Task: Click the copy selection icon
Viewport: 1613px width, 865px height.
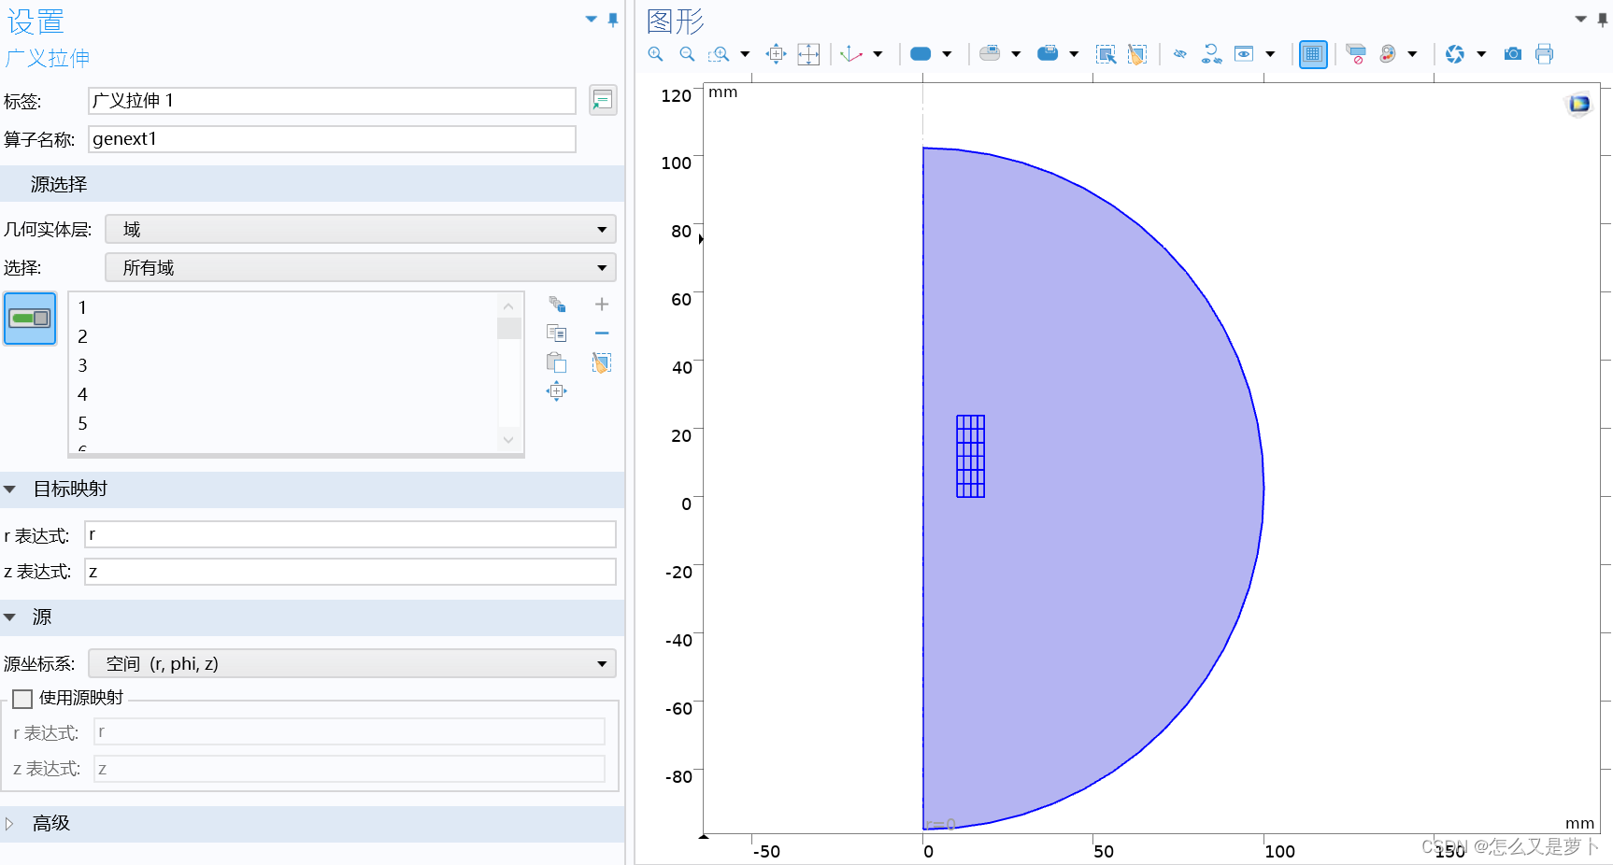Action: (557, 333)
